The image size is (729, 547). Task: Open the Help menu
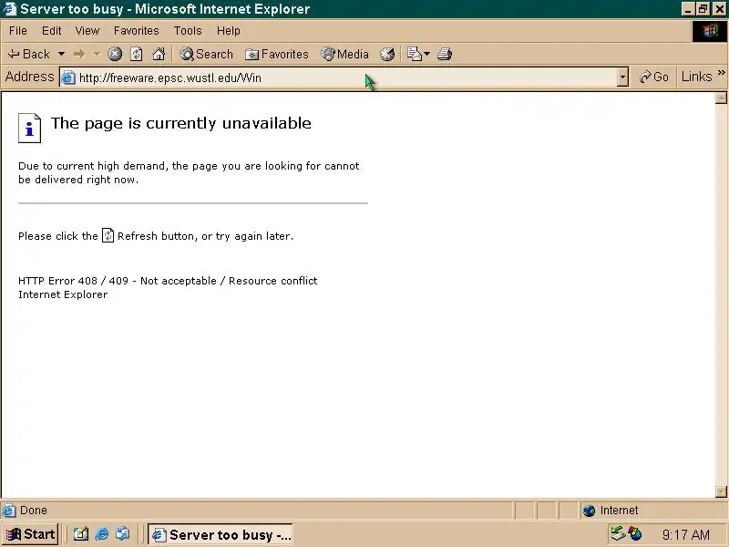[x=229, y=31]
